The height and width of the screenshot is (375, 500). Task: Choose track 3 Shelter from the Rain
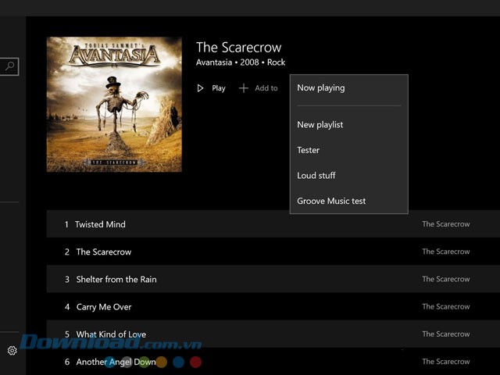[x=116, y=280]
